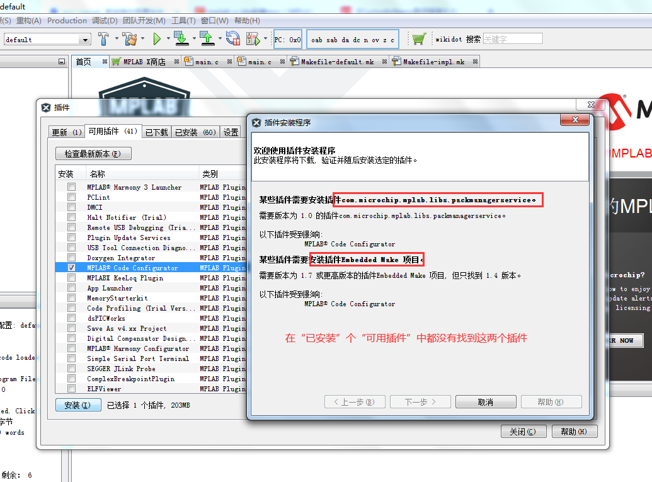Screen dimensions: 652x482
Task: Run the project with green play icon
Action: pos(157,39)
